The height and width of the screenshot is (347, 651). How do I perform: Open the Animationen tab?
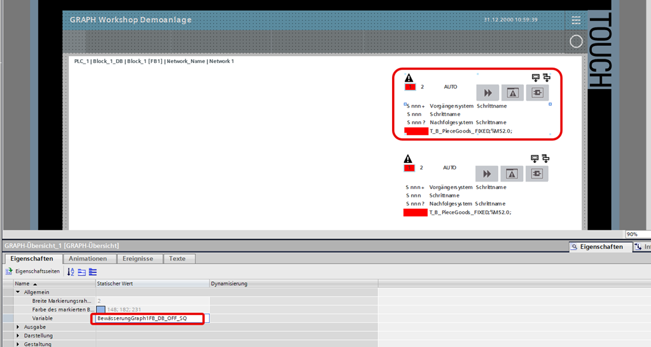pyautogui.click(x=88, y=258)
